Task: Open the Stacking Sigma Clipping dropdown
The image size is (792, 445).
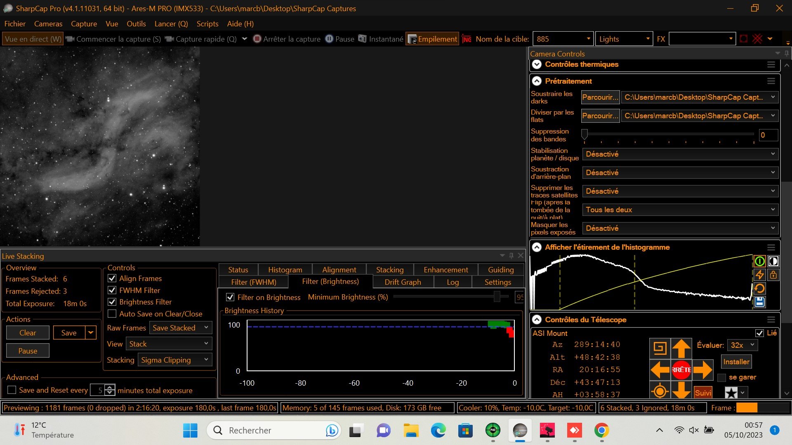Action: point(175,360)
